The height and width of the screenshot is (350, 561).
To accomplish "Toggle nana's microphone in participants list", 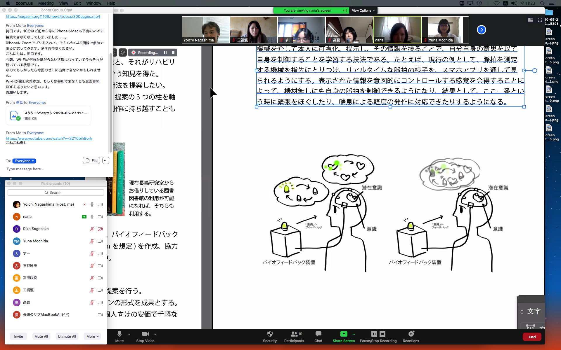I will (x=92, y=217).
